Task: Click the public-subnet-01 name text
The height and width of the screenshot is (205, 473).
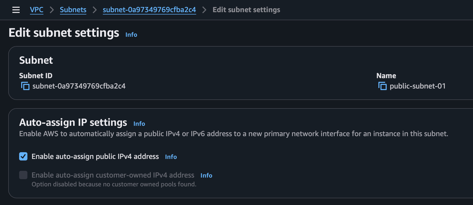Action: 417,86
